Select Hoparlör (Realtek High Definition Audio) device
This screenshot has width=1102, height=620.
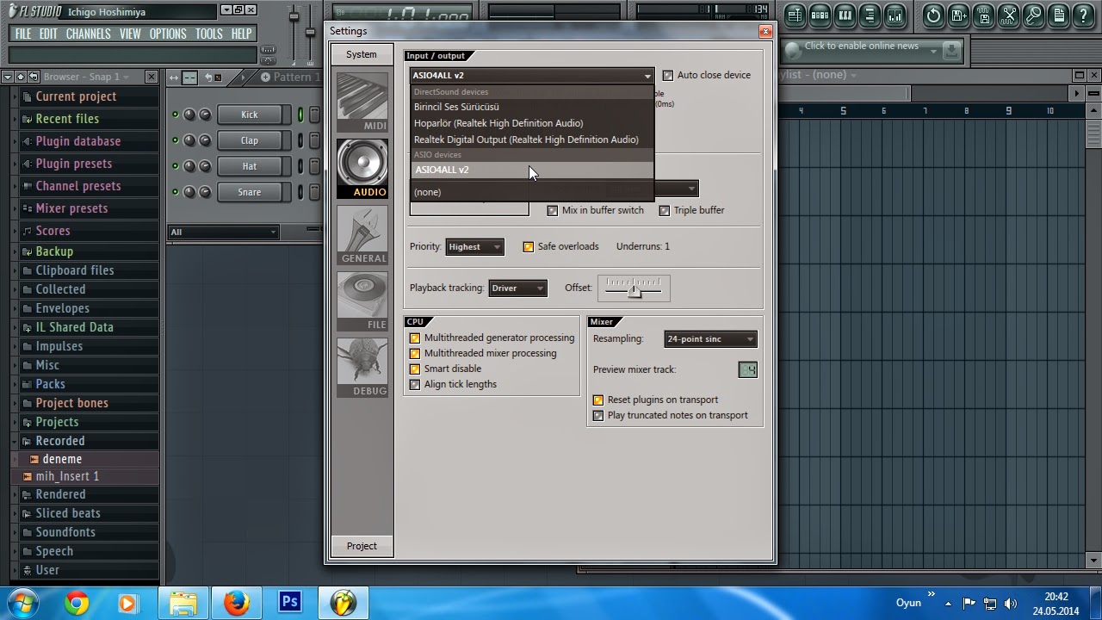(532, 123)
